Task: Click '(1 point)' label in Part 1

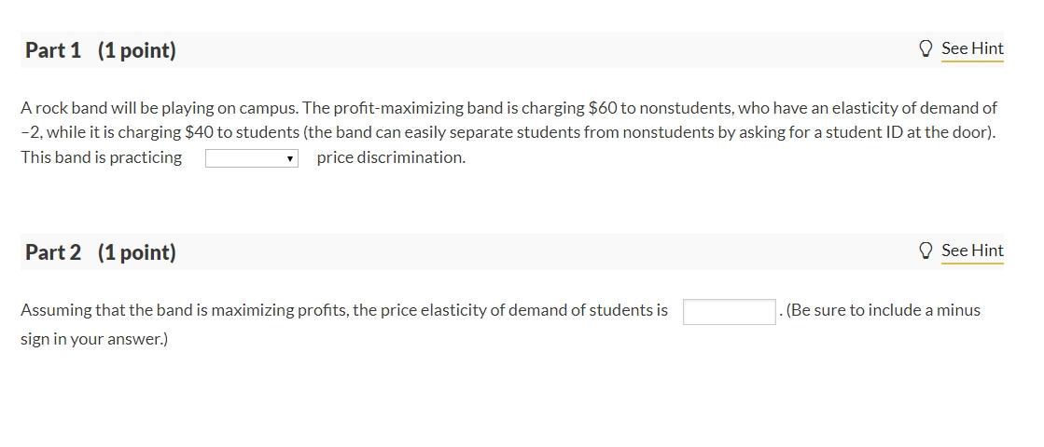Action: tap(136, 50)
